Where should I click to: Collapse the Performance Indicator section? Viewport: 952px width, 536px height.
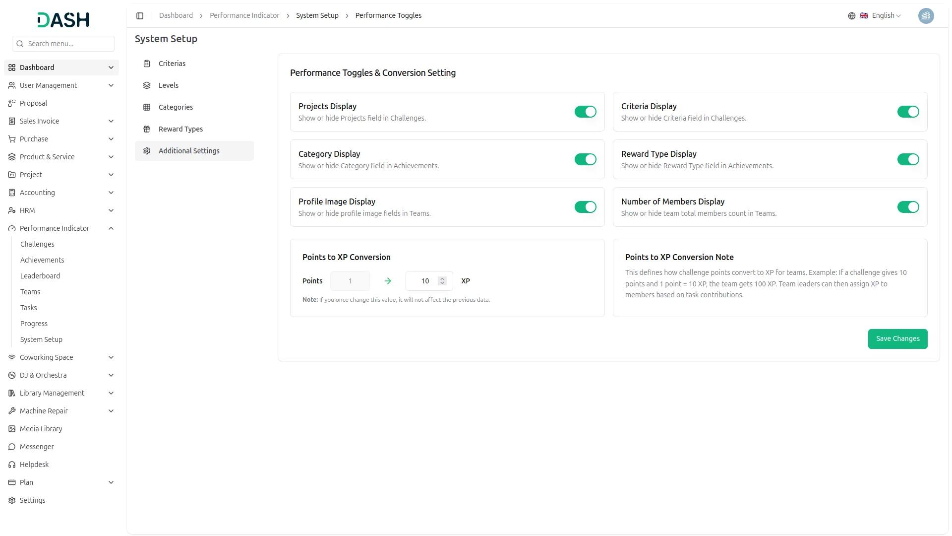click(111, 228)
